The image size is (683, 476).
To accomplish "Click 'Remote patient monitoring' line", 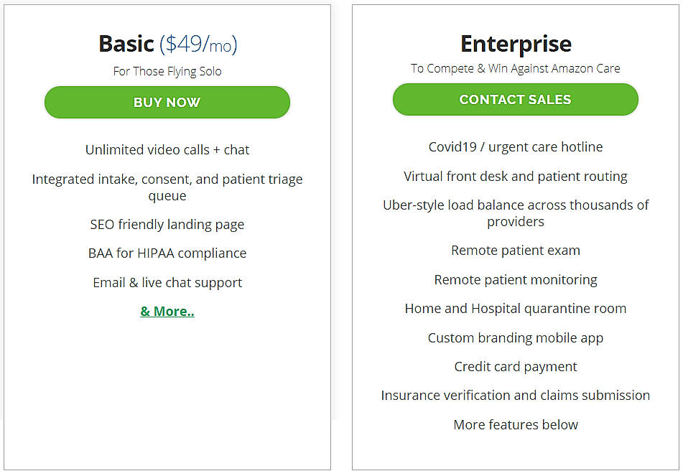I will (515, 279).
